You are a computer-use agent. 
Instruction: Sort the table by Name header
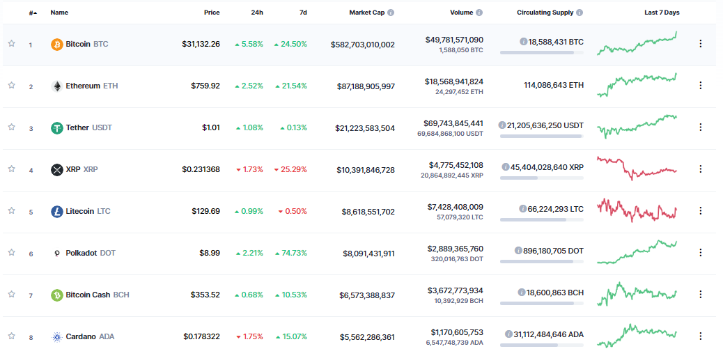[x=59, y=13]
